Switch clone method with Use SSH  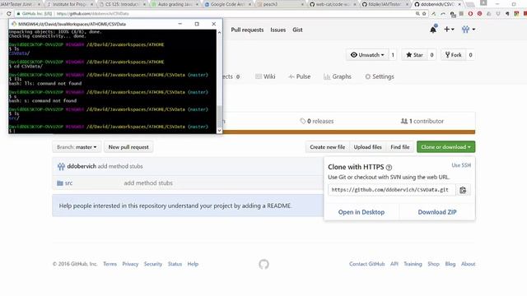[x=461, y=165]
